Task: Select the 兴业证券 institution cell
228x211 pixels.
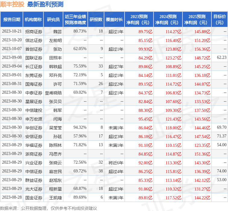Action: (x=34, y=162)
